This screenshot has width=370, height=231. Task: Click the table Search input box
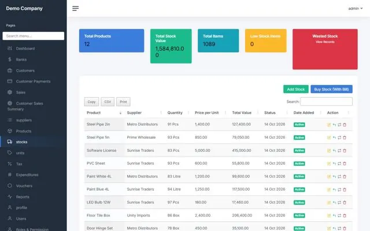(x=326, y=102)
